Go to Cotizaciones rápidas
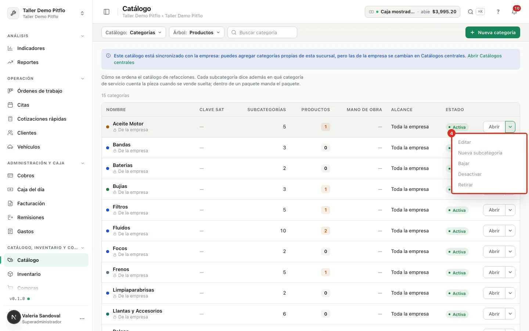This screenshot has height=331, width=529. [x=46, y=119]
